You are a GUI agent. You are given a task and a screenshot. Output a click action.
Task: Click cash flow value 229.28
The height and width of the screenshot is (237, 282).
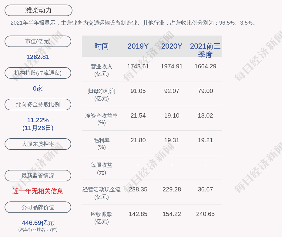[x=172, y=189]
